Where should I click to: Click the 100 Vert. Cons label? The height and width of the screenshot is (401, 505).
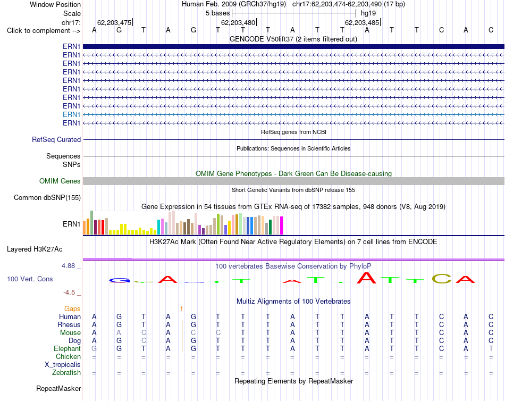point(30,279)
